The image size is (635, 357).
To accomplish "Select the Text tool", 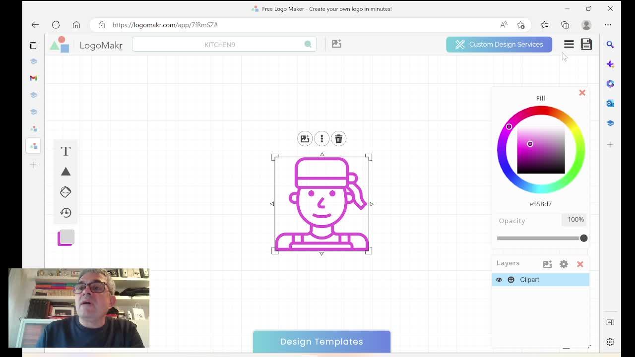I will tap(65, 151).
